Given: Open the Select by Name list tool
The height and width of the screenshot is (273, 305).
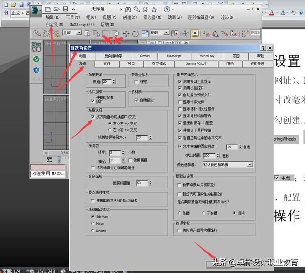Looking at the screenshot, I should tap(96, 33).
